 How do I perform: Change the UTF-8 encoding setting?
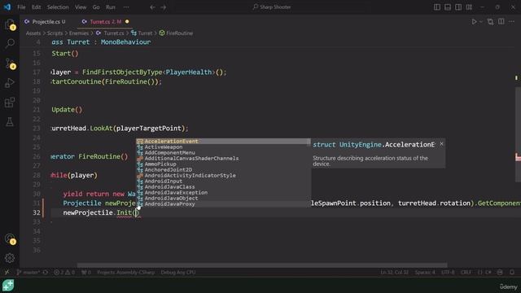click(x=448, y=273)
